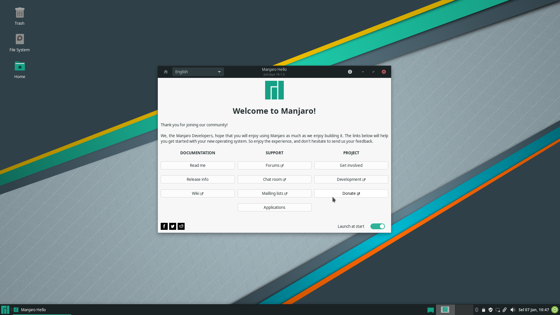Minimize the Manjaro Hello window

click(363, 72)
